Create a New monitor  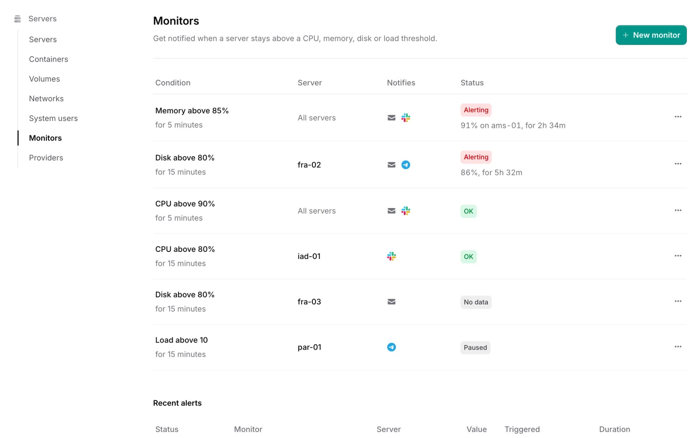pos(651,35)
